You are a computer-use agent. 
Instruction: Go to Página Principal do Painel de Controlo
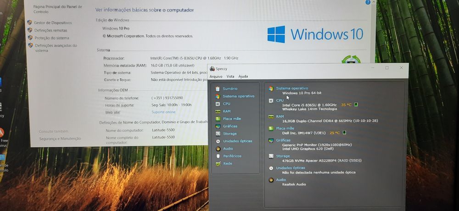click(x=58, y=9)
